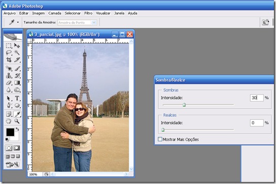Select the Gradient tool
Screen dimensions: 276x184
[17, 82]
